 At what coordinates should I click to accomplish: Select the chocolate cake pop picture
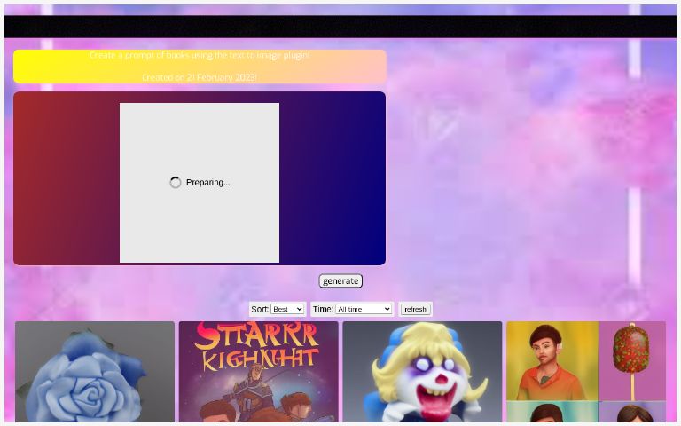(632, 359)
